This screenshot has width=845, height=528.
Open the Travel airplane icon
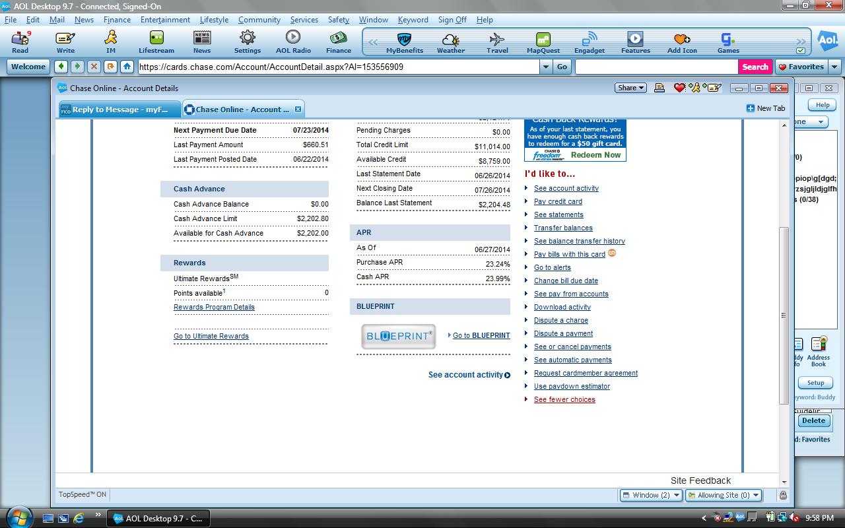coord(497,42)
